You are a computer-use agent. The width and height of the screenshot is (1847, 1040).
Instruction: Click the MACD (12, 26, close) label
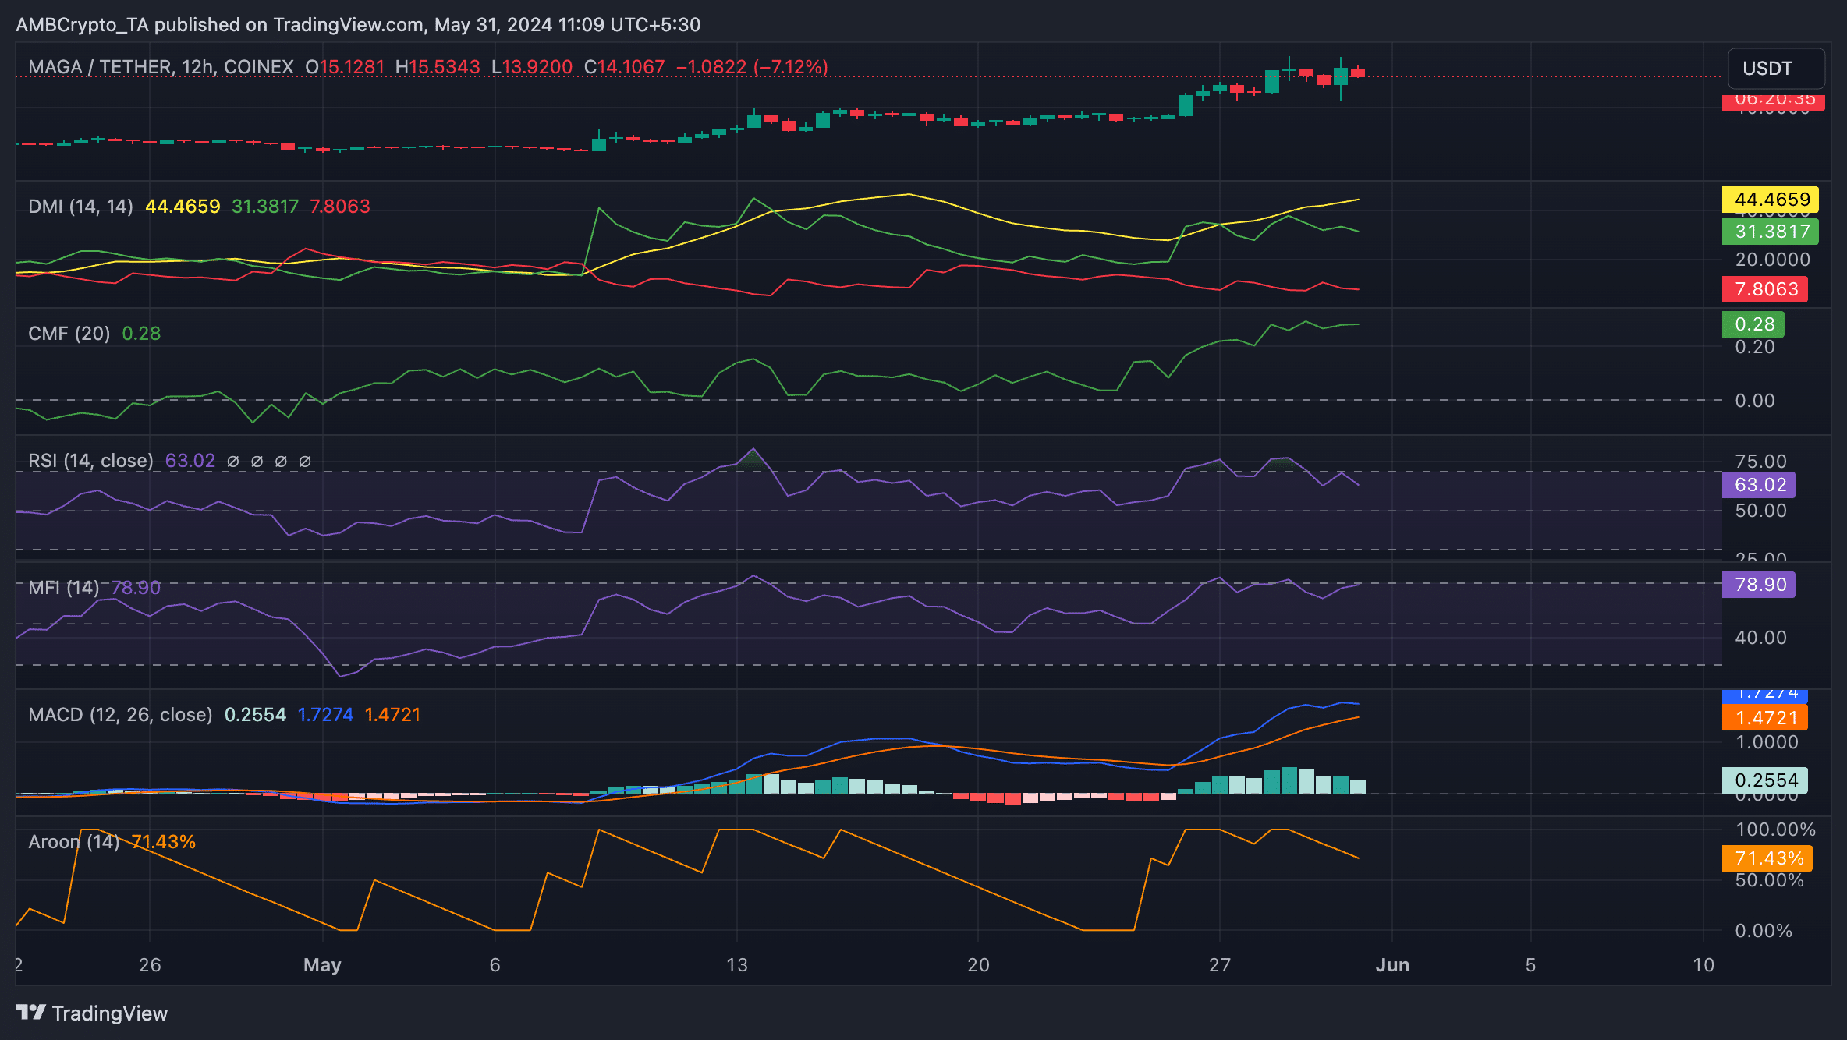click(120, 715)
